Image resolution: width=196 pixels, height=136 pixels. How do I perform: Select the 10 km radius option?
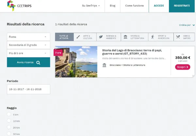tap(9, 121)
